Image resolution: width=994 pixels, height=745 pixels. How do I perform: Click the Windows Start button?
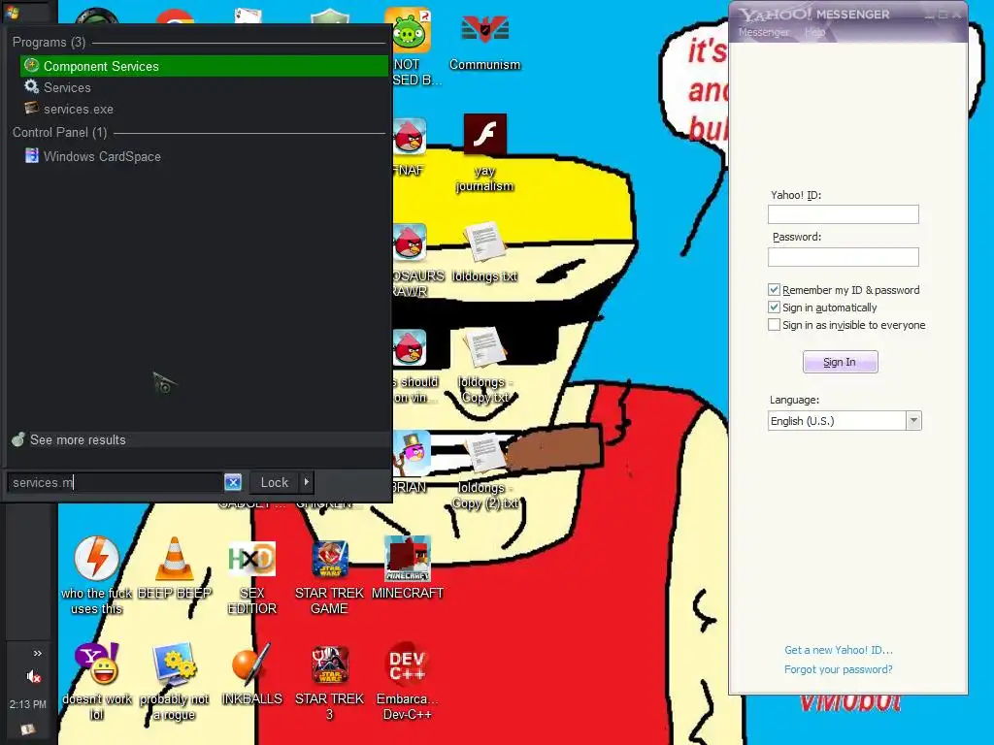(x=12, y=12)
